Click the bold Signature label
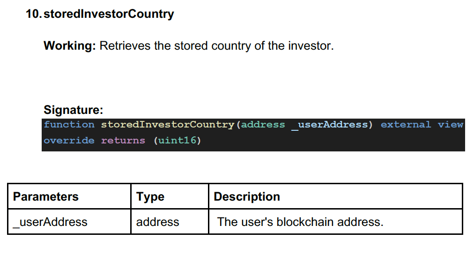 [73, 110]
